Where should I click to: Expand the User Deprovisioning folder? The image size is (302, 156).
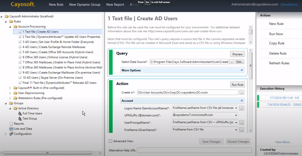click(x=10, y=93)
